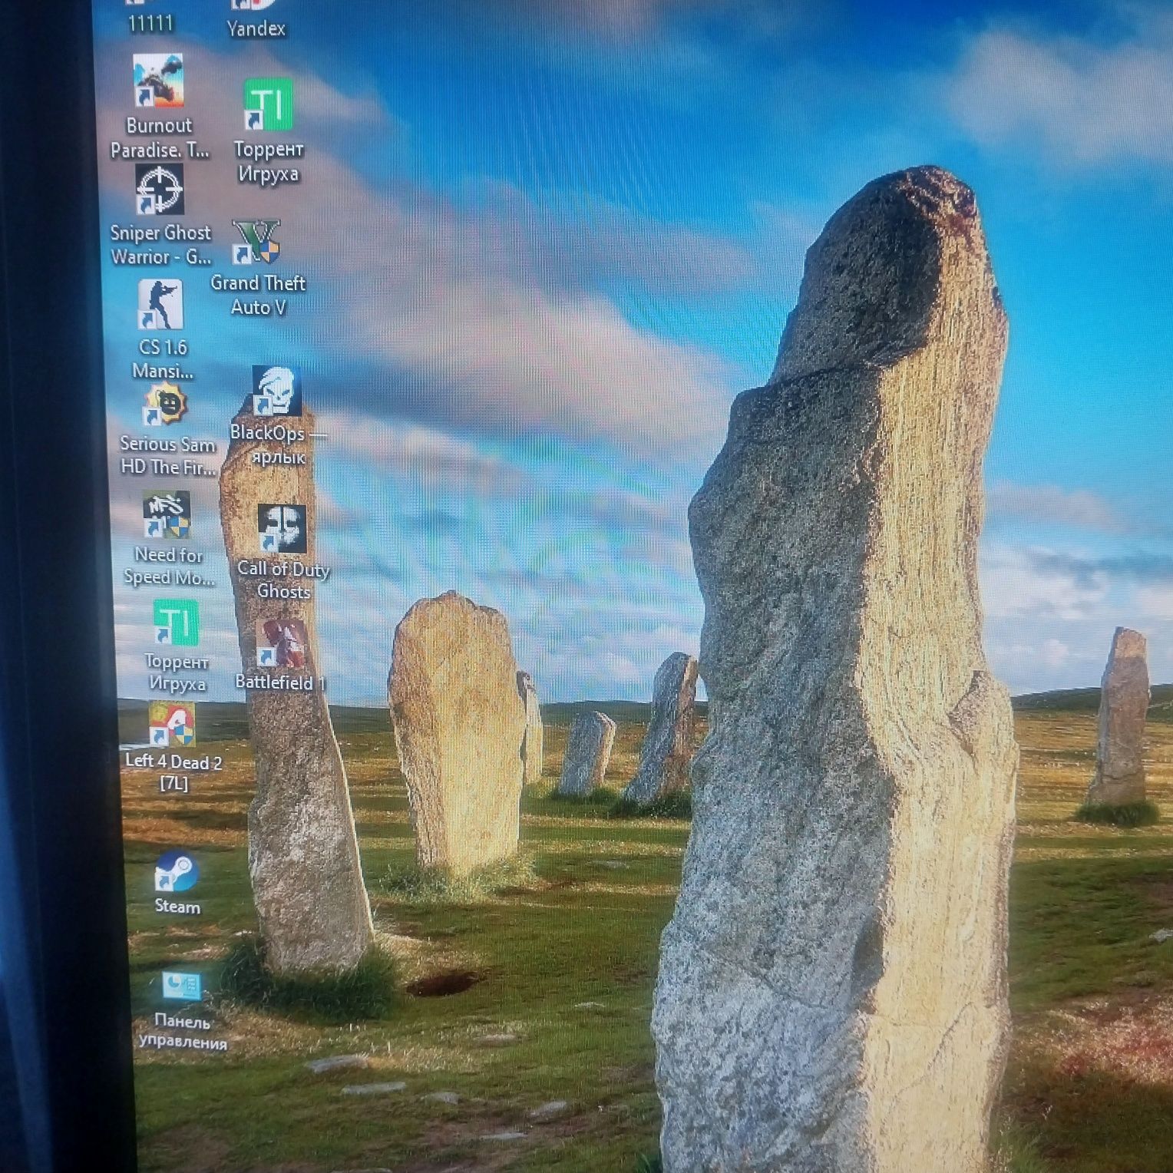This screenshot has height=1173, width=1173.
Task: Click the Need for Speed shortcut
Action: [x=166, y=514]
